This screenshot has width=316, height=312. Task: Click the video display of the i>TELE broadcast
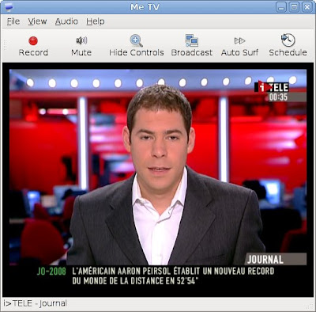click(x=158, y=180)
